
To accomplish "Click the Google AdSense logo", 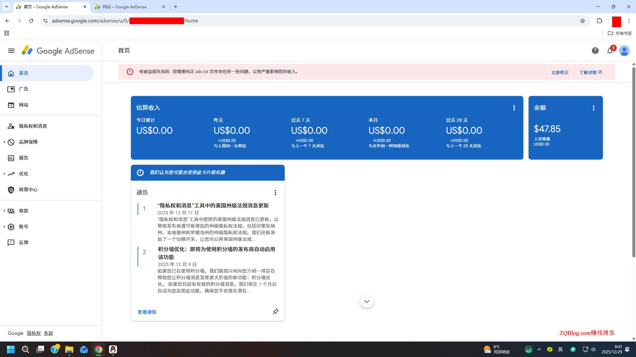I will tap(58, 51).
